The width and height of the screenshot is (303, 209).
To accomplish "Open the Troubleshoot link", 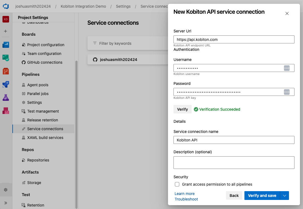I will tap(186, 199).
